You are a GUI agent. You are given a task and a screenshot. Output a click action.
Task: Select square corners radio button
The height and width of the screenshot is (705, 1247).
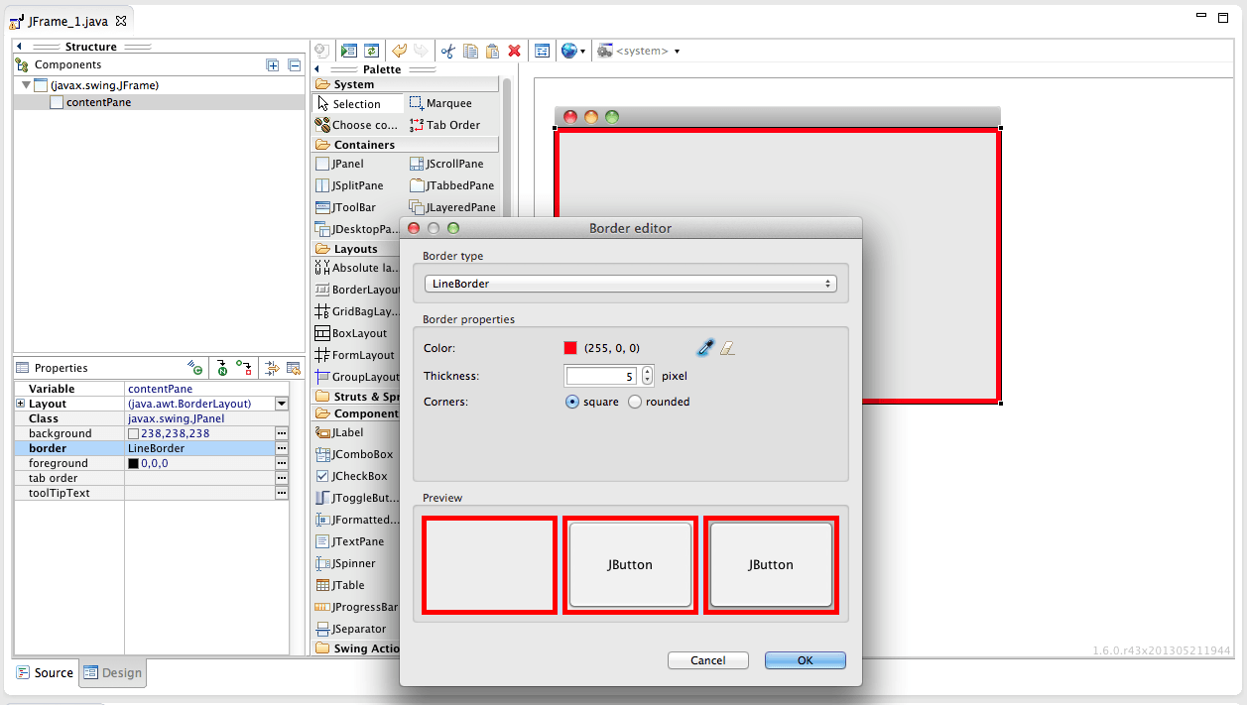(x=572, y=402)
